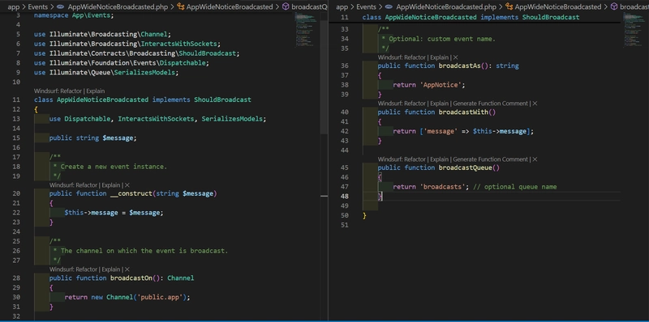Click the PHP file icon in left breadcrumb
Viewport: 649px width, 322px height.
(x=60, y=6)
